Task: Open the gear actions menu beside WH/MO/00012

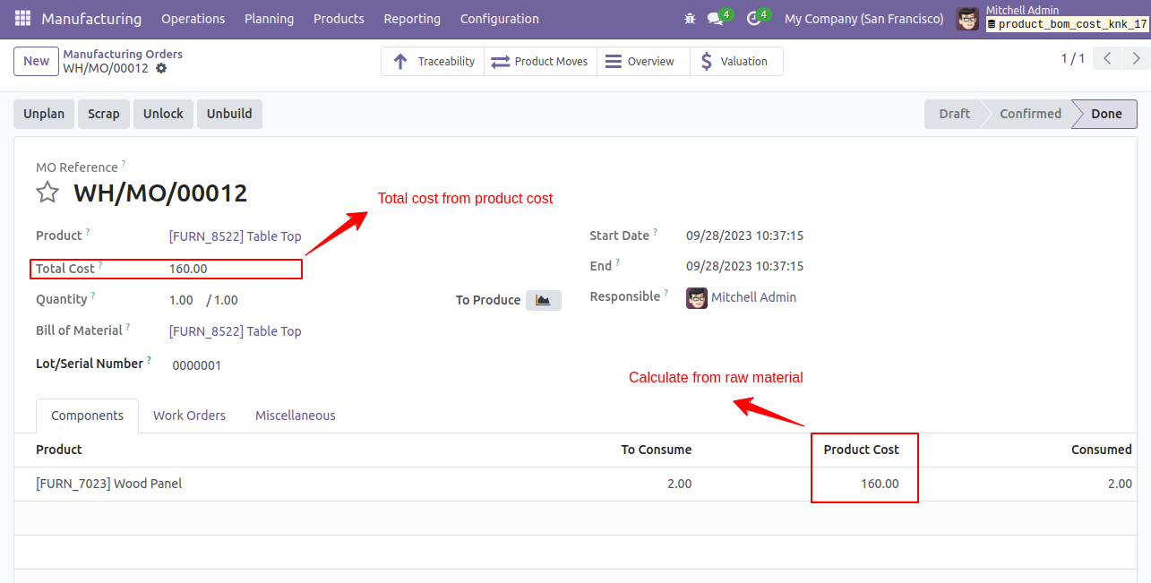Action: click(x=161, y=68)
